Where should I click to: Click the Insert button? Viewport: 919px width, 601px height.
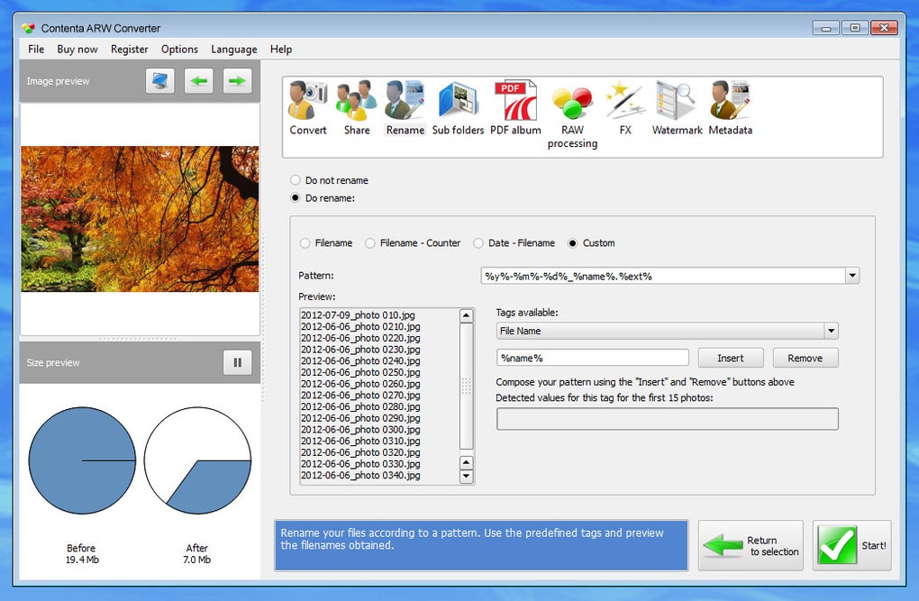pos(731,359)
